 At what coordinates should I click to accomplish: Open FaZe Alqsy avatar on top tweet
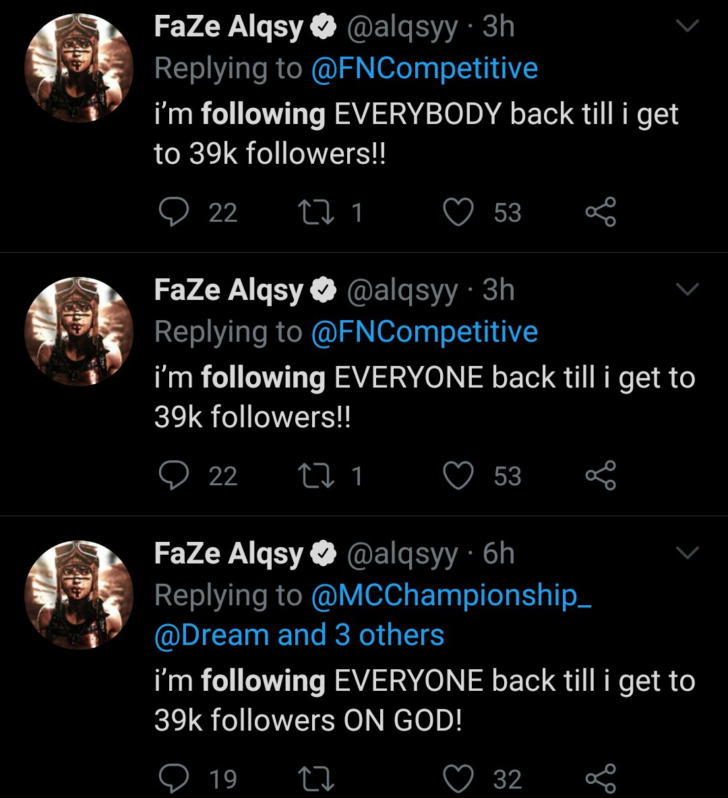[79, 67]
